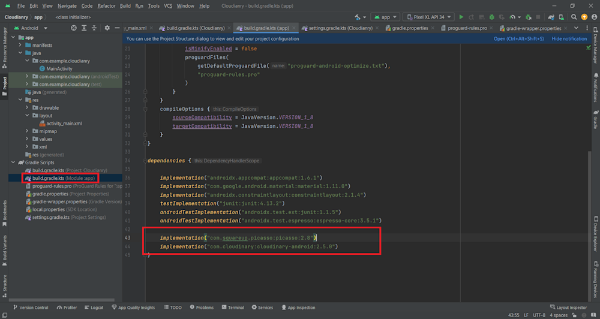Image resolution: width=600 pixels, height=319 pixels.
Task: Select local.properties (SDK Location) file
Action: point(61,209)
